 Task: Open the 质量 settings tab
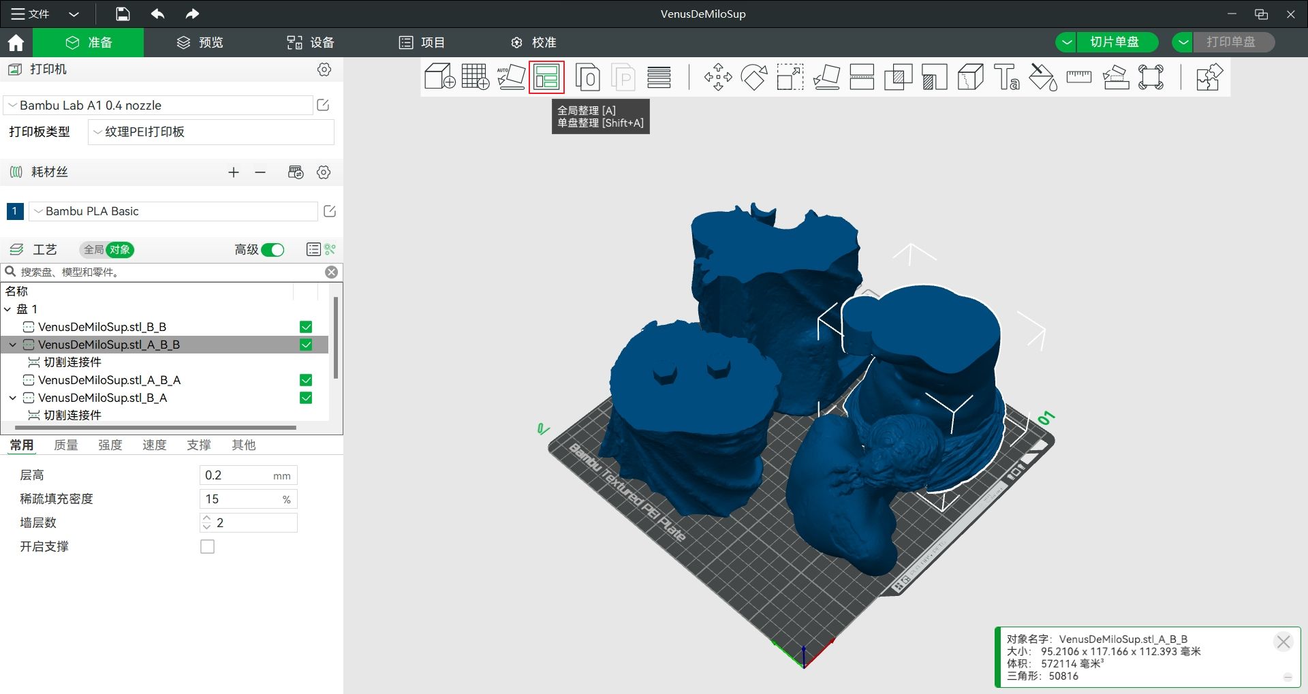click(x=66, y=445)
